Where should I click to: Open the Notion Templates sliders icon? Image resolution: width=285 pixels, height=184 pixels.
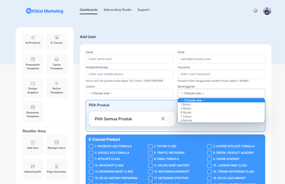click(x=57, y=83)
